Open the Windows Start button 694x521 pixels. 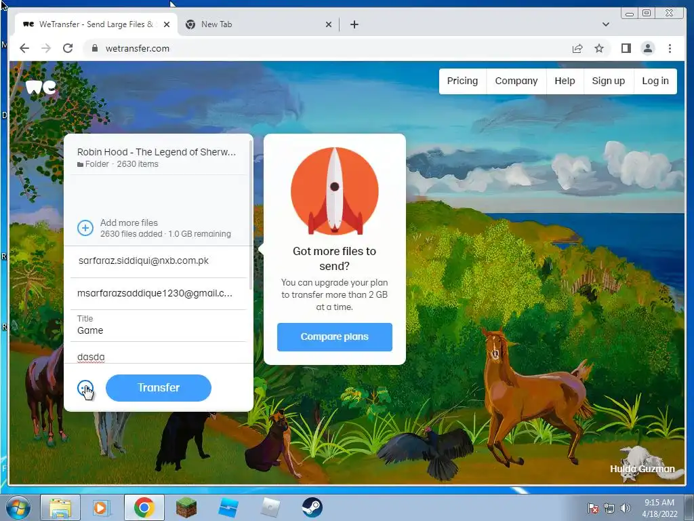click(x=18, y=507)
